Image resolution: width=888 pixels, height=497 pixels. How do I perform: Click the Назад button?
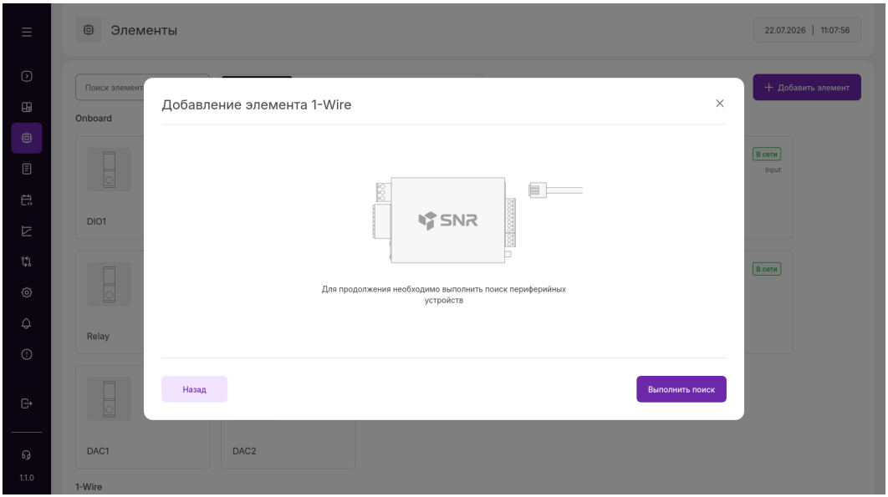(x=194, y=389)
